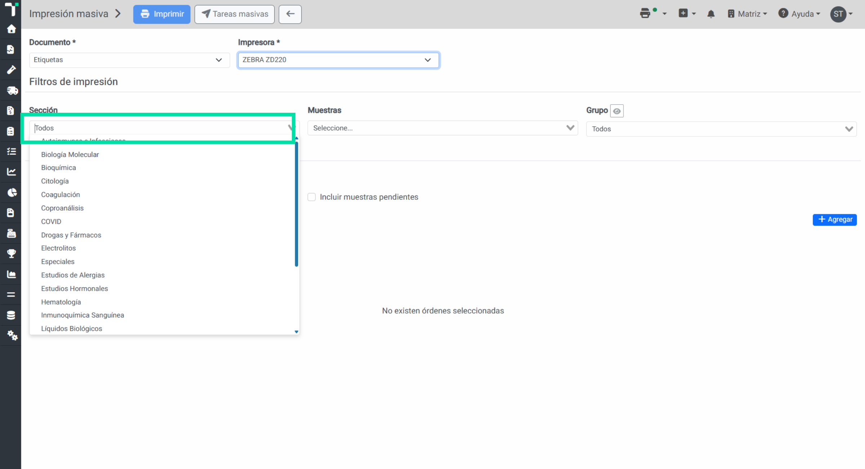This screenshot has width=865, height=469.
Task: Enable Incluir muestras pendientes checkbox
Action: pyautogui.click(x=312, y=197)
